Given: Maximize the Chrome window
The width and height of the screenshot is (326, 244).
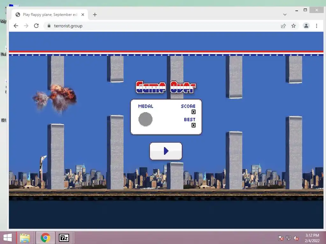Looking at the screenshot, I should point(305,10).
